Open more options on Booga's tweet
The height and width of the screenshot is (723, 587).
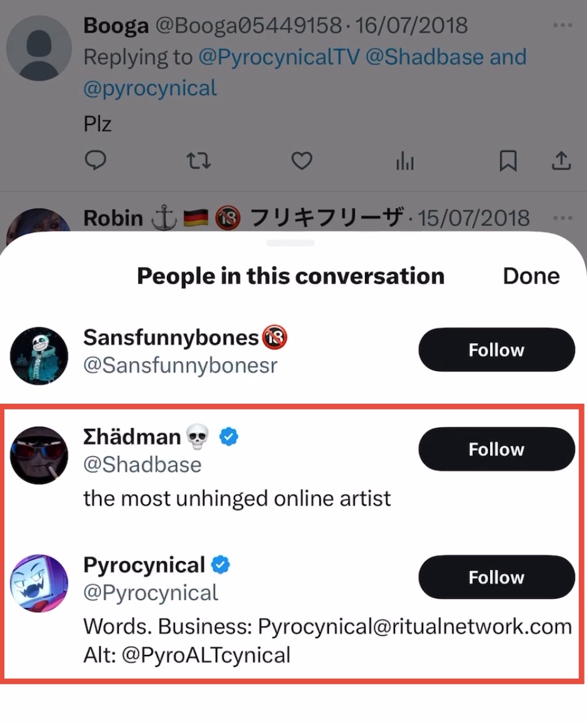(x=563, y=26)
